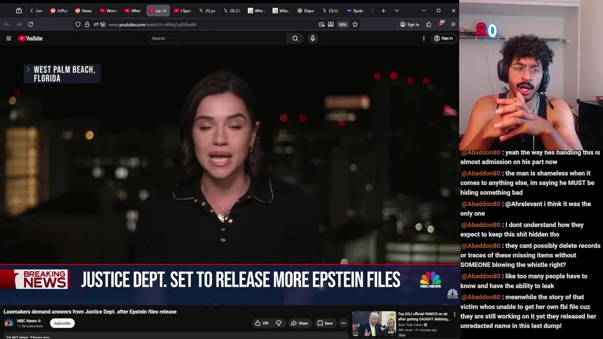This screenshot has width=603, height=339.
Task: Open the red extension icon with badge
Action: pos(441,24)
